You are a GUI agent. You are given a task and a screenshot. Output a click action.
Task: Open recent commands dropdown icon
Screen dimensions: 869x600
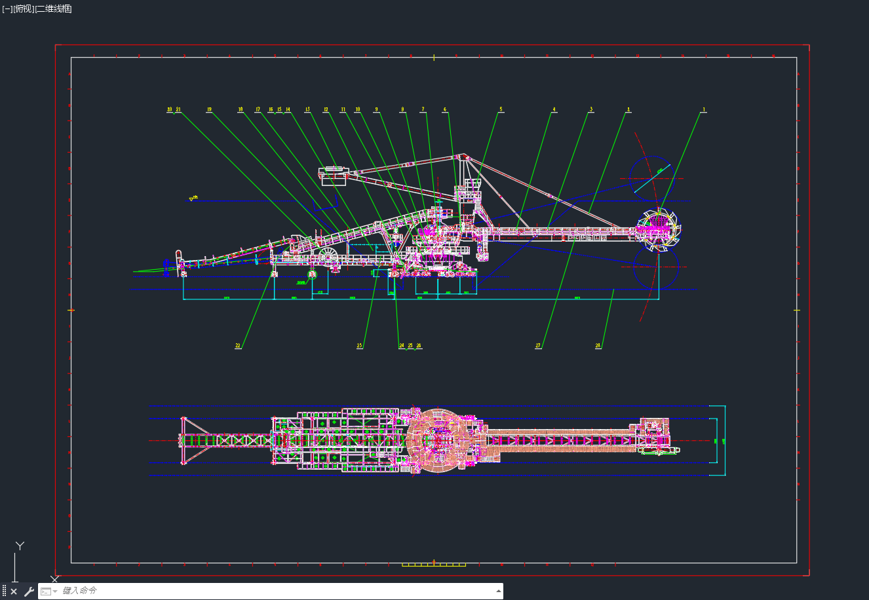click(x=49, y=591)
